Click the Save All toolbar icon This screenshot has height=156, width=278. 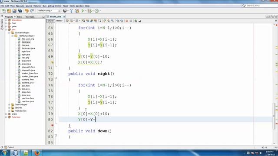(x=20, y=11)
